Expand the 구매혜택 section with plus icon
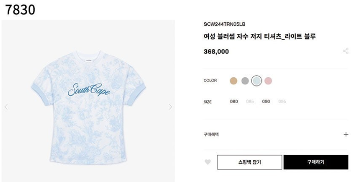Screen dimensions: 362x182 (346, 134)
